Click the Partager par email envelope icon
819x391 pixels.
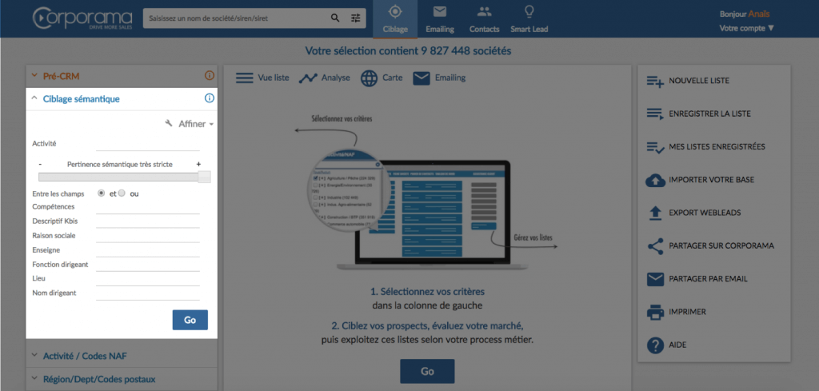655,279
